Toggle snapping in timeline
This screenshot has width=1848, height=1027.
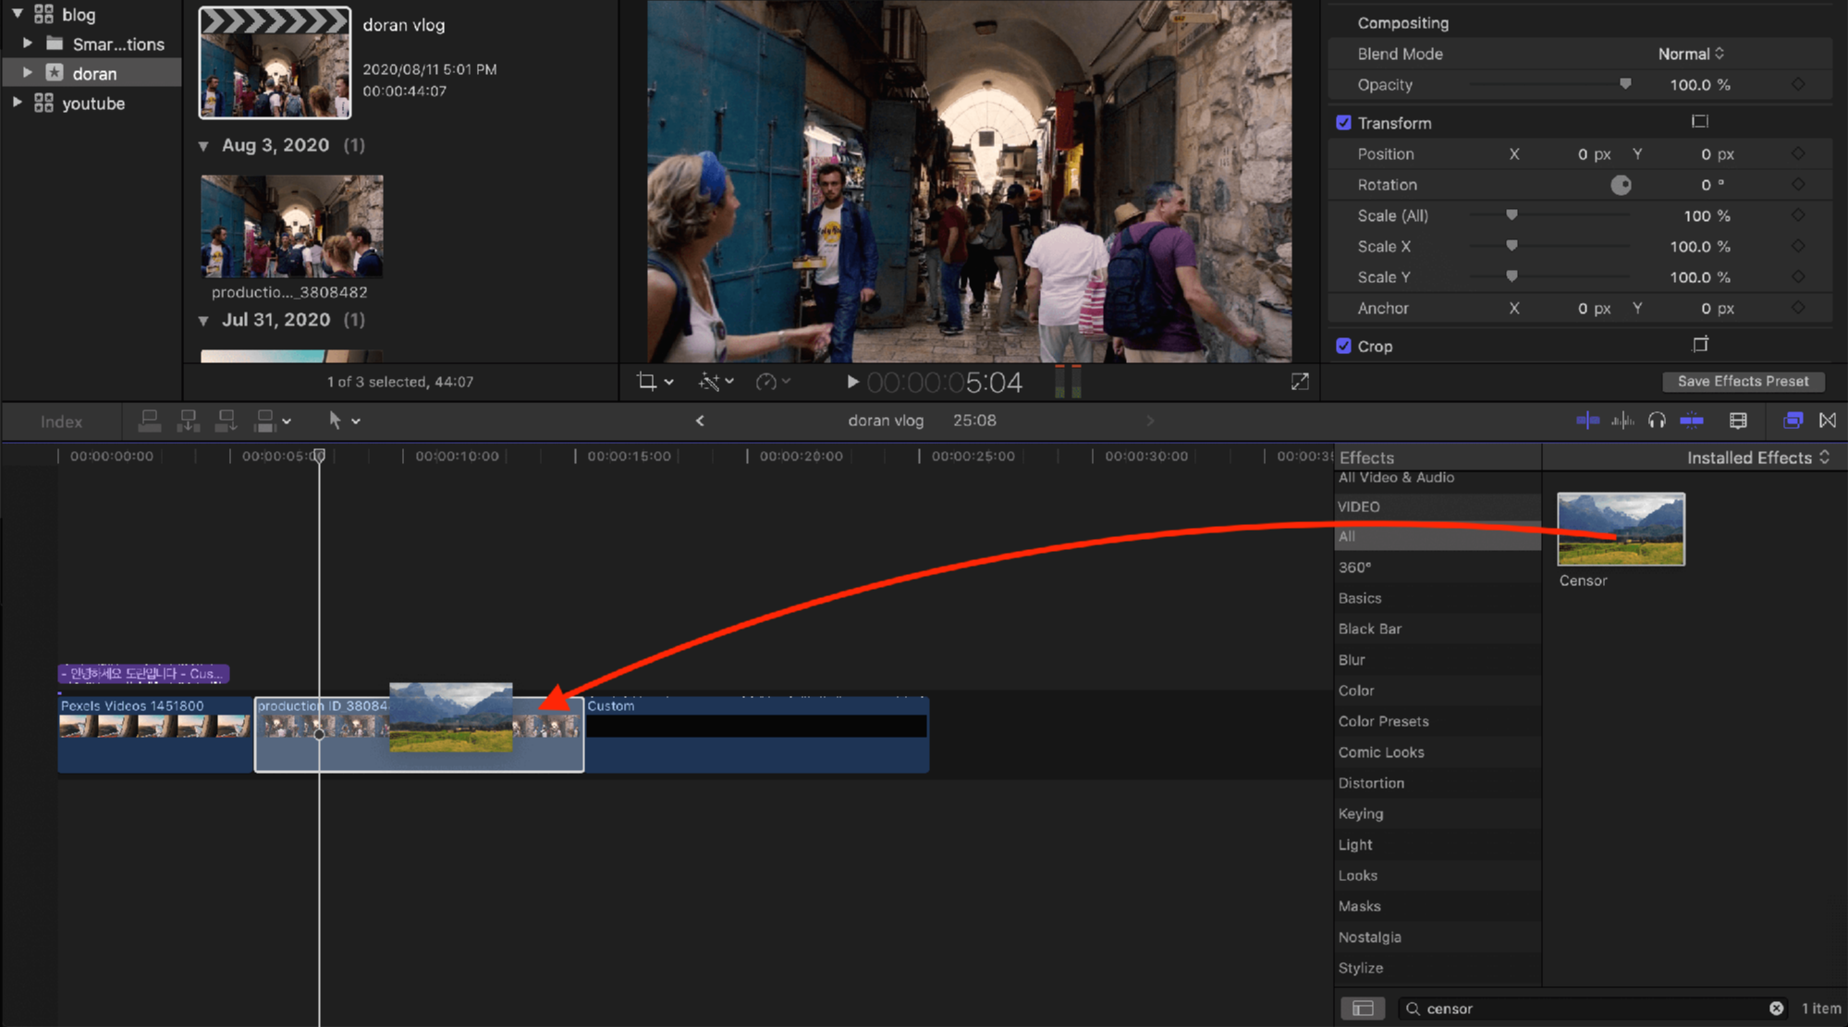coord(1692,421)
